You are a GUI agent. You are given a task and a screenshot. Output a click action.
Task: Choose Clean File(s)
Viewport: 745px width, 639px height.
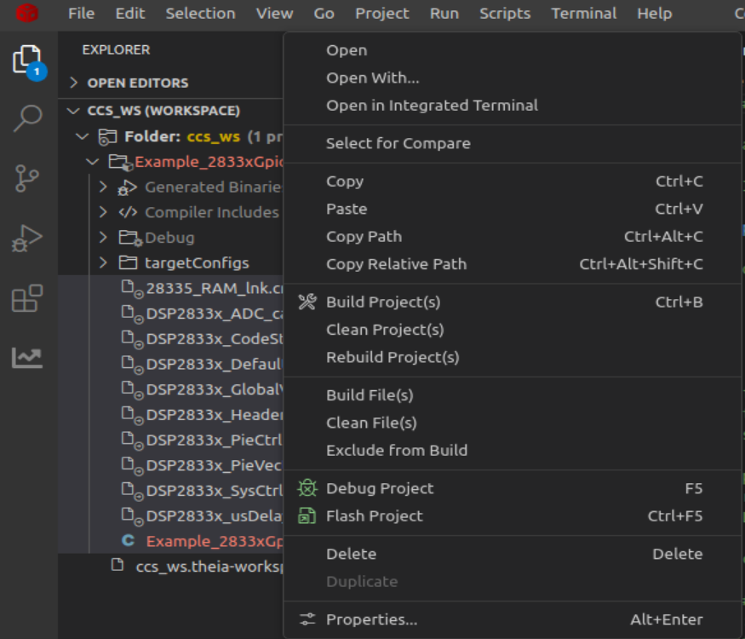513,423
